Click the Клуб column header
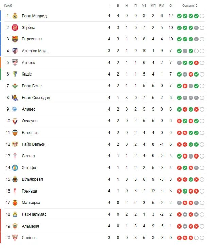The width and height of the screenshot is (212, 249). (8, 5)
